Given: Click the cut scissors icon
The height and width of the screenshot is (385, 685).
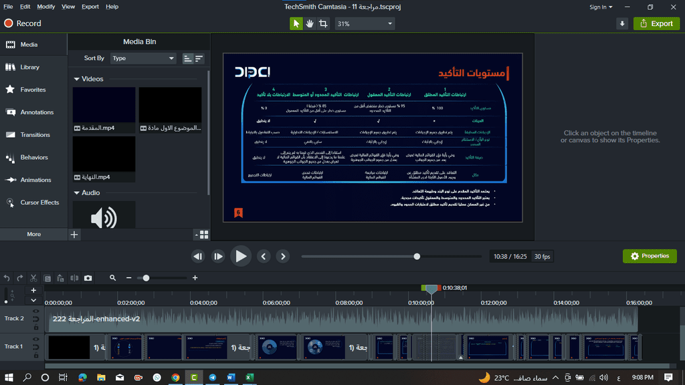Looking at the screenshot, I should (x=33, y=278).
